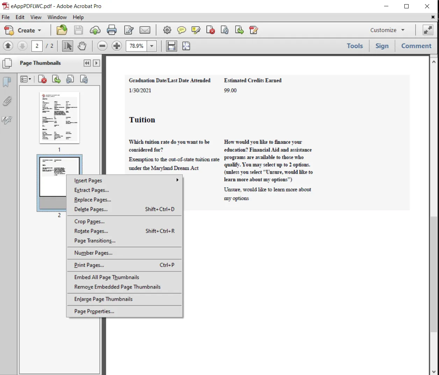The width and height of the screenshot is (439, 375).
Task: Choose Extract Pages from context menu
Action: pyautogui.click(x=124, y=190)
